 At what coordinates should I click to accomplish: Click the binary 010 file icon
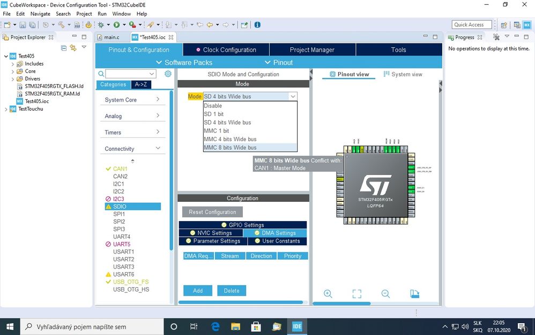click(x=77, y=25)
